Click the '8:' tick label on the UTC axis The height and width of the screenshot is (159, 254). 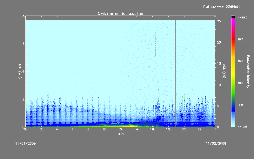(x=89, y=129)
